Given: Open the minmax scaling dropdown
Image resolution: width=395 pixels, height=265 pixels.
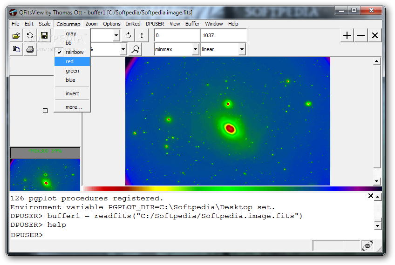Looking at the screenshot, I should (x=195, y=49).
